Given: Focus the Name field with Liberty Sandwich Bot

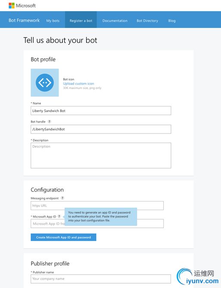Looking at the screenshot, I should [x=101, y=111].
